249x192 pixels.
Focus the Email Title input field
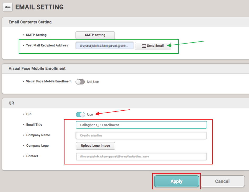click(141, 125)
